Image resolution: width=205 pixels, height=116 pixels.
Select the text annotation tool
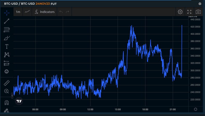coord(7,47)
